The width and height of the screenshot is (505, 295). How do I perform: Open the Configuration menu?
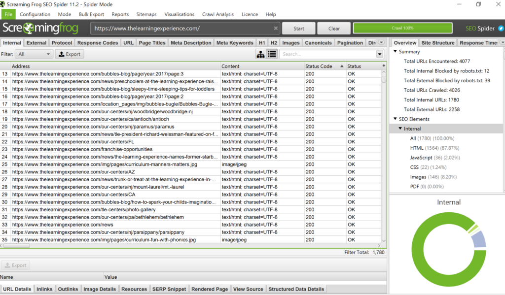pyautogui.click(x=35, y=14)
